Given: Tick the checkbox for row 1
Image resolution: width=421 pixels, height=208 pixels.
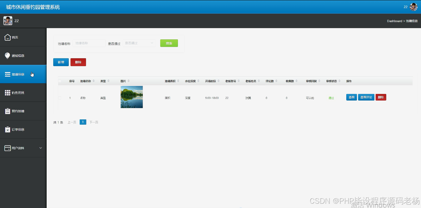Looking at the screenshot, I should pyautogui.click(x=60, y=98).
